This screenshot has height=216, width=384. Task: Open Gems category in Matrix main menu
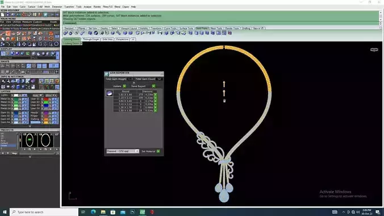(24, 28)
